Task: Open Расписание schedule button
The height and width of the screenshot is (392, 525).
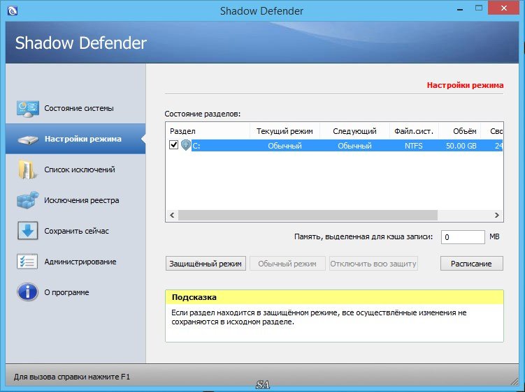Action: tap(471, 264)
